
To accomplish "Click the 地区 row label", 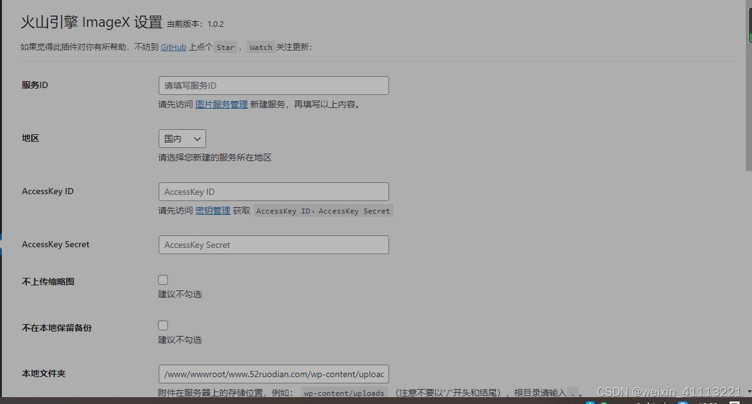I will pyautogui.click(x=31, y=138).
